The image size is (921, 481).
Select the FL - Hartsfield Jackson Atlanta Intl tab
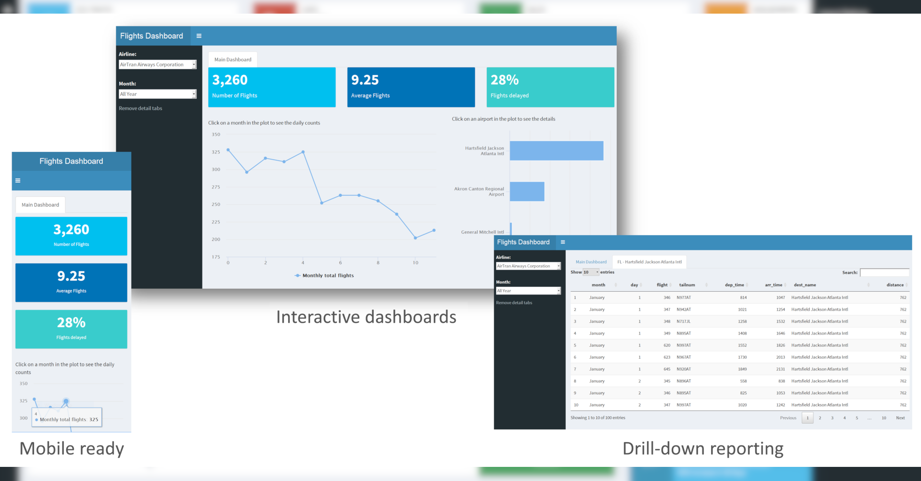(x=649, y=261)
